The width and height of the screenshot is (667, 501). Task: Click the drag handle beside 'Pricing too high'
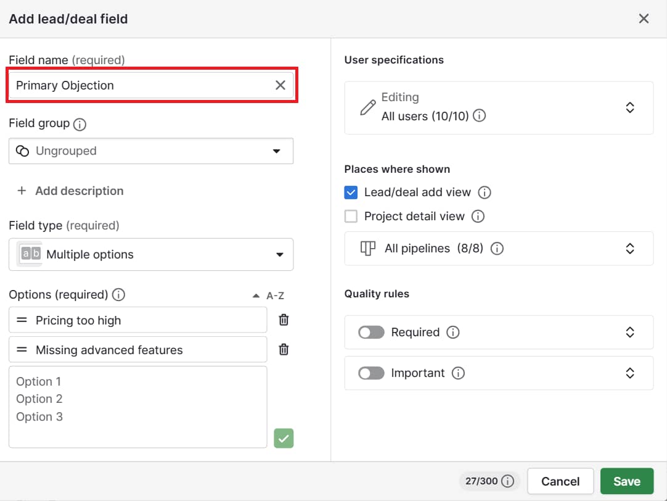point(23,320)
